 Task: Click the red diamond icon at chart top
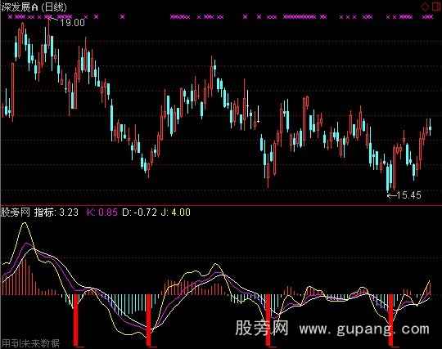(425, 7)
